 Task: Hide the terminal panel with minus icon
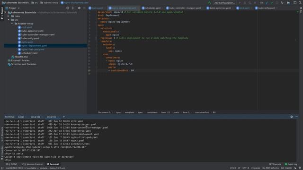pyautogui.click(x=297, y=117)
